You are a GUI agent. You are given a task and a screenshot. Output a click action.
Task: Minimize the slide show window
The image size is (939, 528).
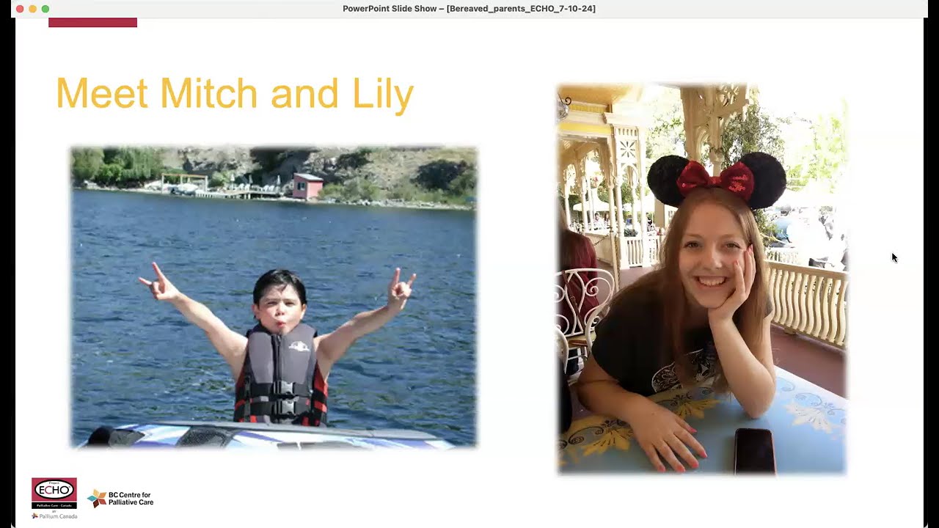[32, 9]
